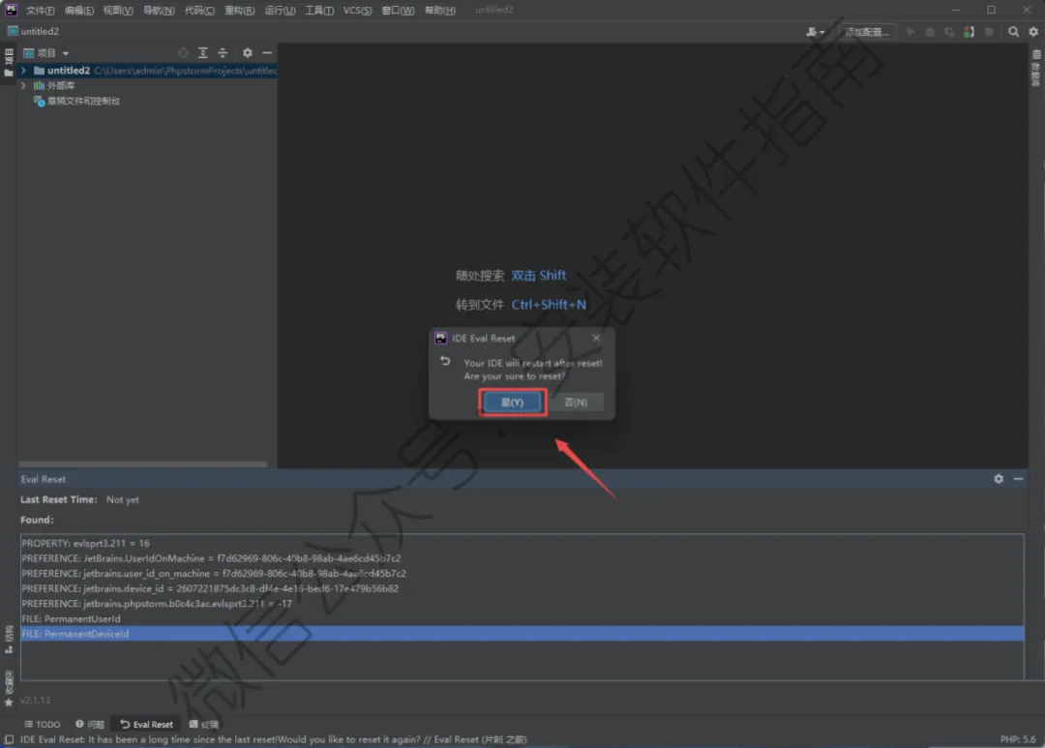Select the jetbrains.device_id preference row

click(x=522, y=588)
